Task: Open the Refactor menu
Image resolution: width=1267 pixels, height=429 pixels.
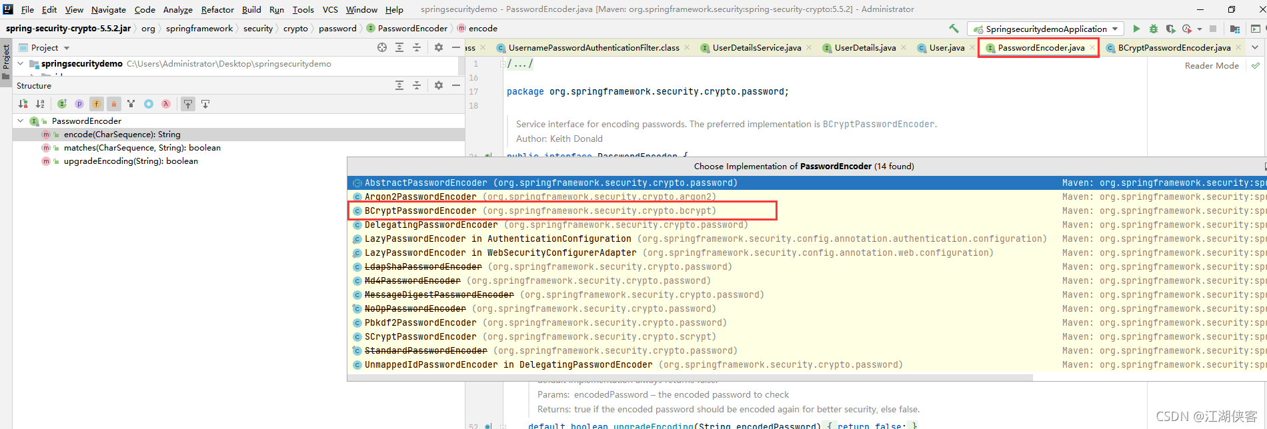Action: [217, 9]
